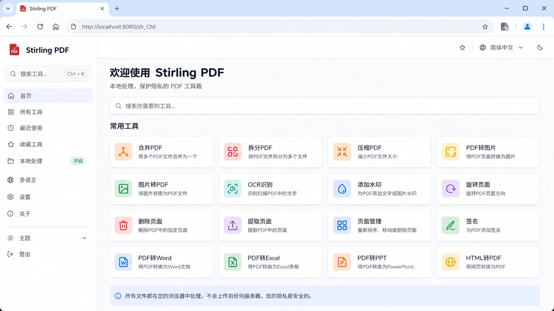
Task: Launch the OCR识别 scan icon
Action: click(233, 188)
